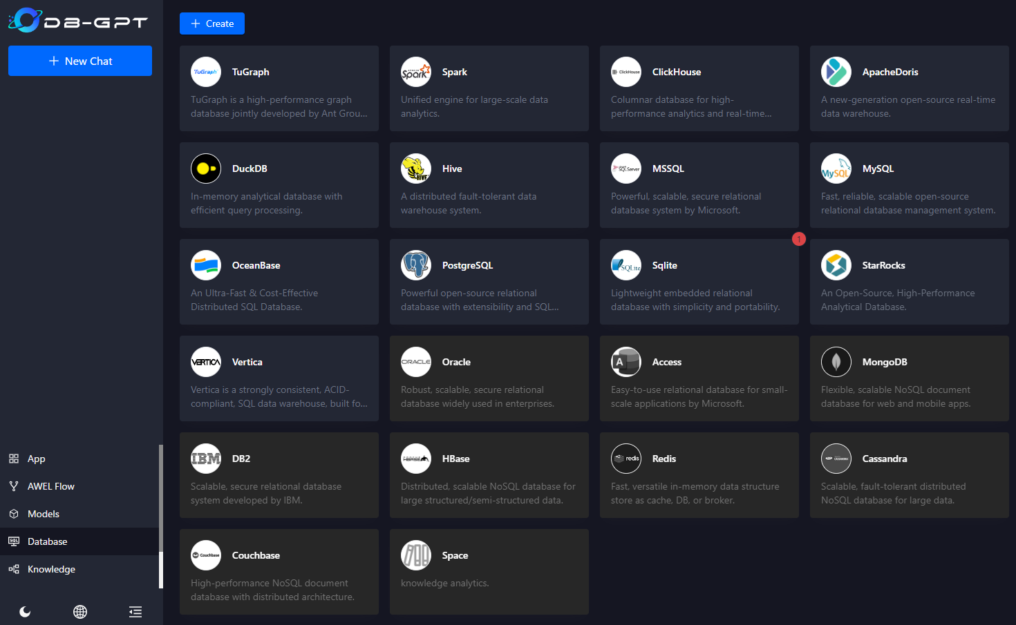1016x625 pixels.
Task: Toggle dark mode with moon icon
Action: click(x=25, y=612)
